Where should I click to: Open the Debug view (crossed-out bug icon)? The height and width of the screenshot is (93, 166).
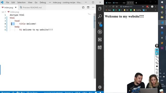(100, 32)
